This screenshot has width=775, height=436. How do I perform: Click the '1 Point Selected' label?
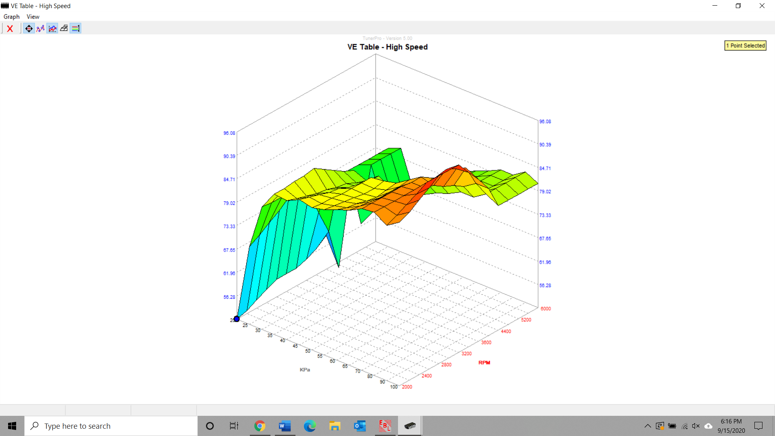coord(745,46)
